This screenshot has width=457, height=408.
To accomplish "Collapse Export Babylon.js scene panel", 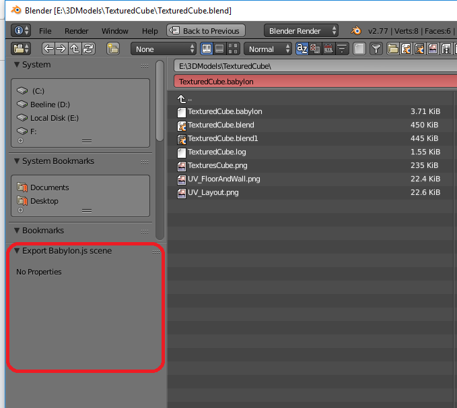I will click(x=17, y=251).
